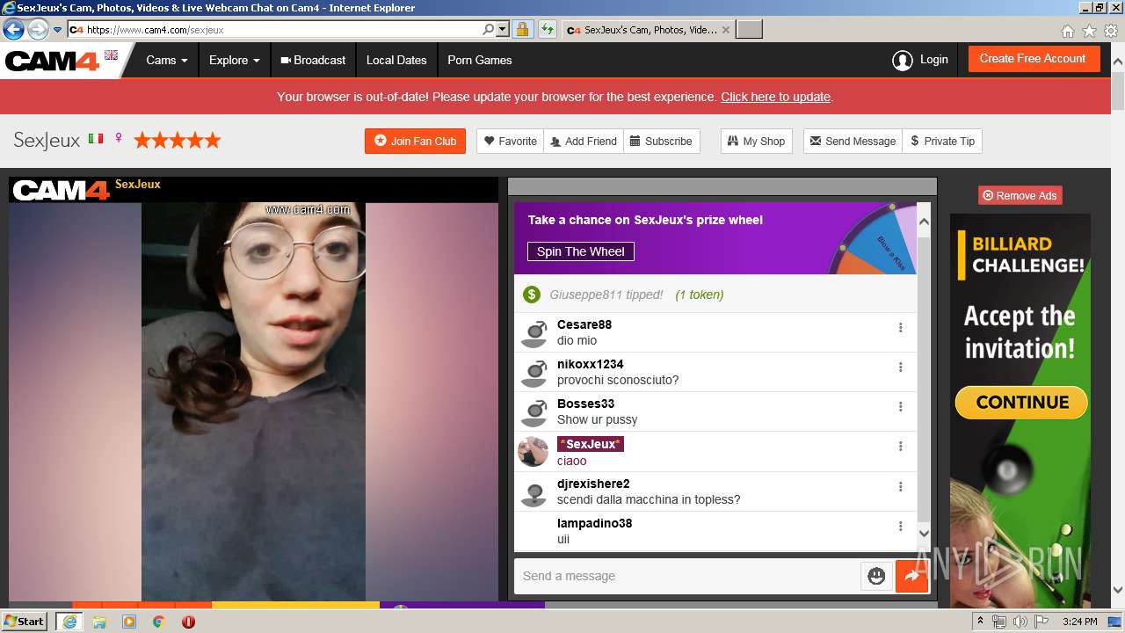Open browser Favorites star icon

pos(1089,31)
